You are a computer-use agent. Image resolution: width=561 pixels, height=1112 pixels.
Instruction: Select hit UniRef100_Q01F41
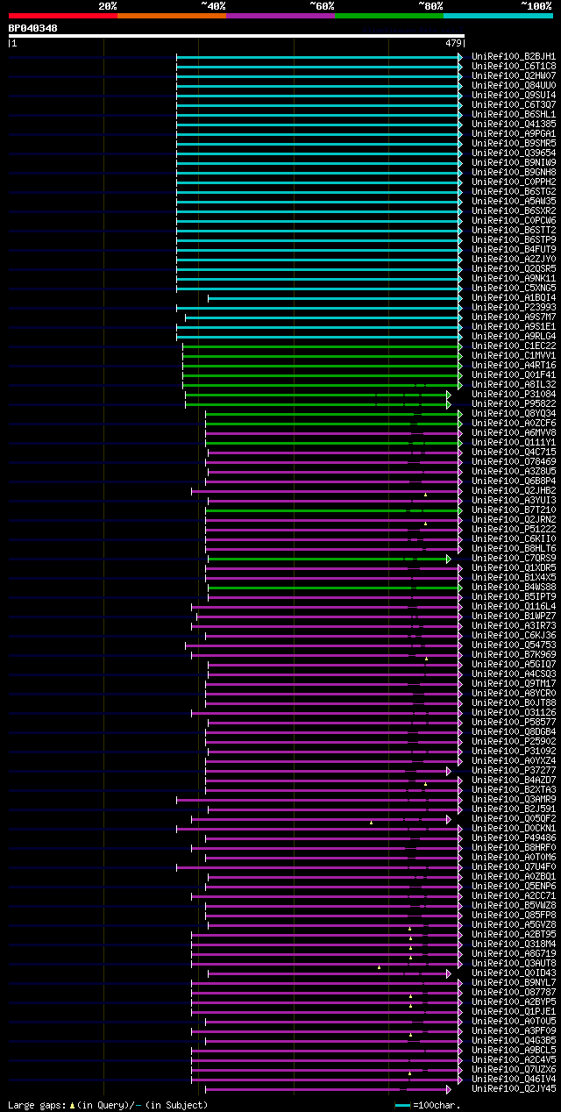[514, 374]
